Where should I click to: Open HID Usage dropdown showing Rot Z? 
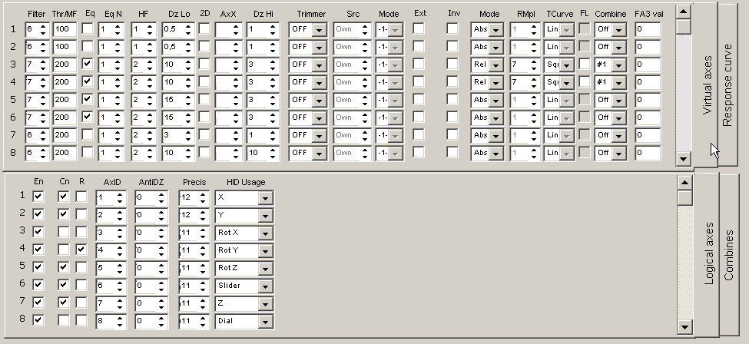click(266, 269)
